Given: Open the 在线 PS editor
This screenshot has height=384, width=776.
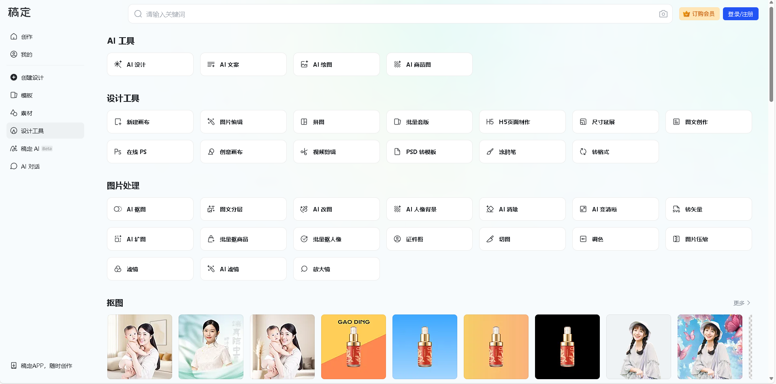Looking at the screenshot, I should click(150, 152).
